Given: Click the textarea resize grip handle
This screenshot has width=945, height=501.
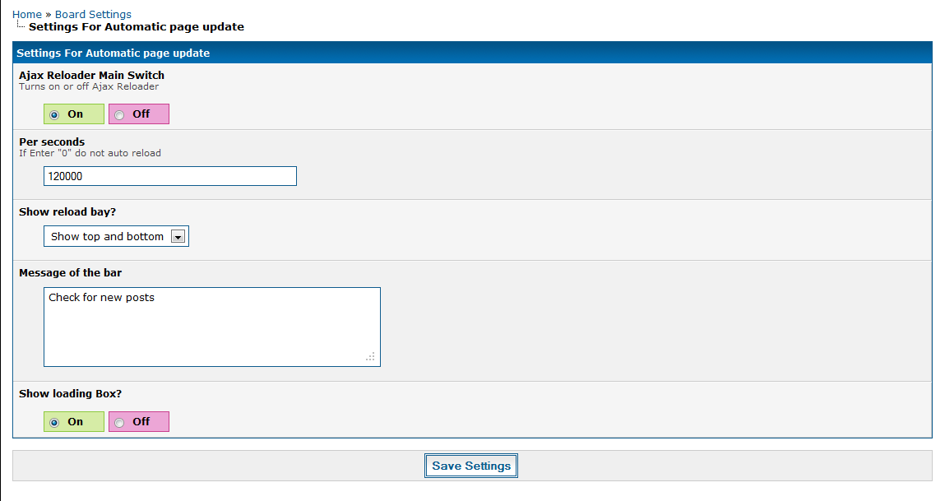Looking at the screenshot, I should (x=371, y=357).
